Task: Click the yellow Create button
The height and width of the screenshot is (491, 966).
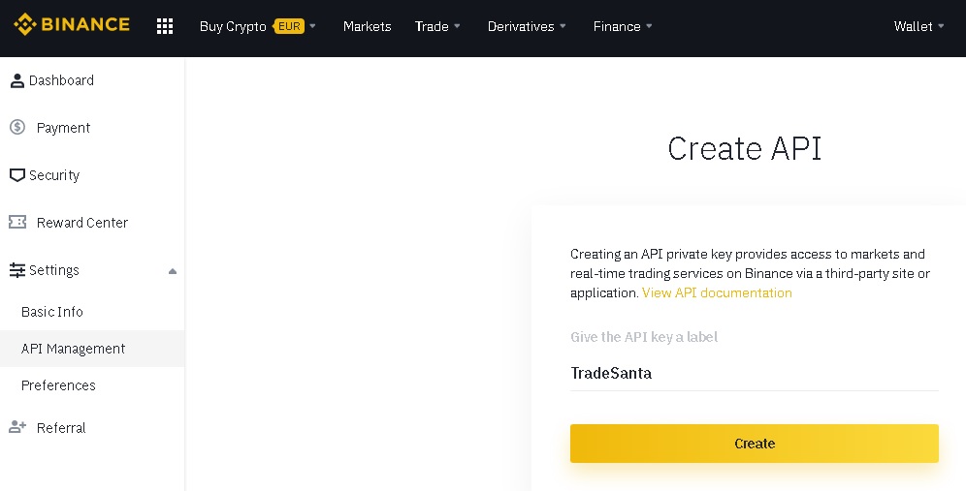Action: [x=754, y=444]
